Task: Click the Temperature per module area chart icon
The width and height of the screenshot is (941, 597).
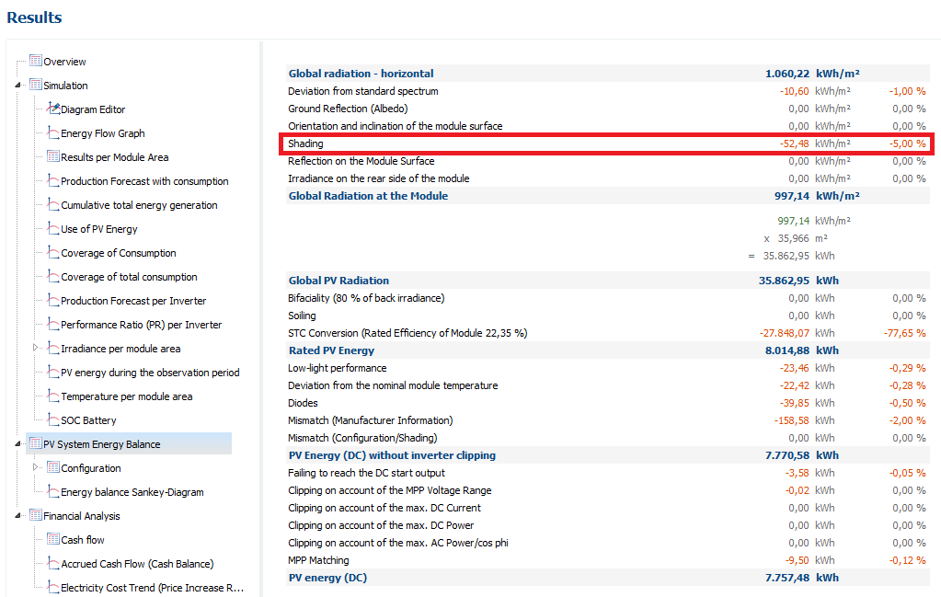Action: coord(53,396)
